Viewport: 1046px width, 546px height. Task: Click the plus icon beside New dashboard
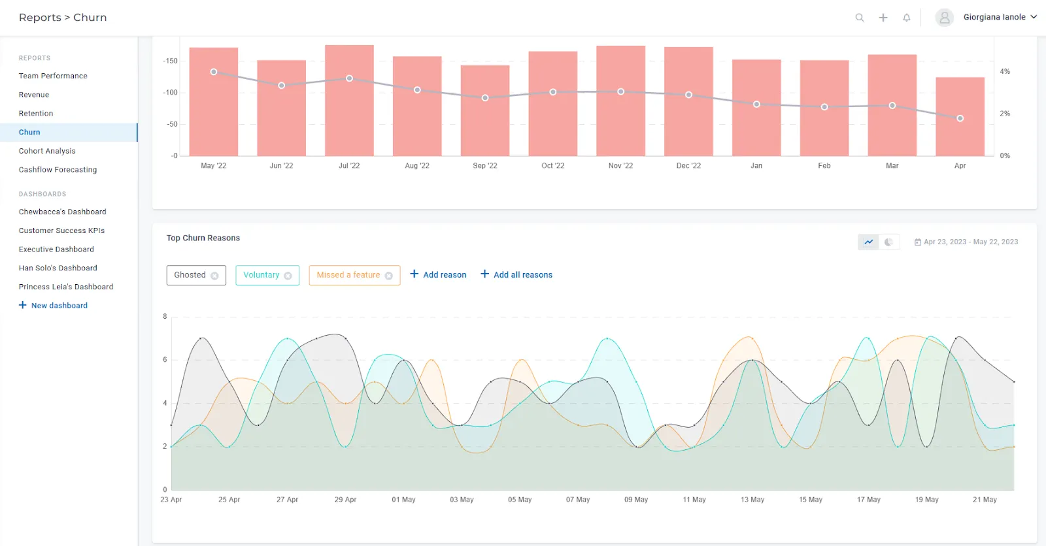(23, 305)
